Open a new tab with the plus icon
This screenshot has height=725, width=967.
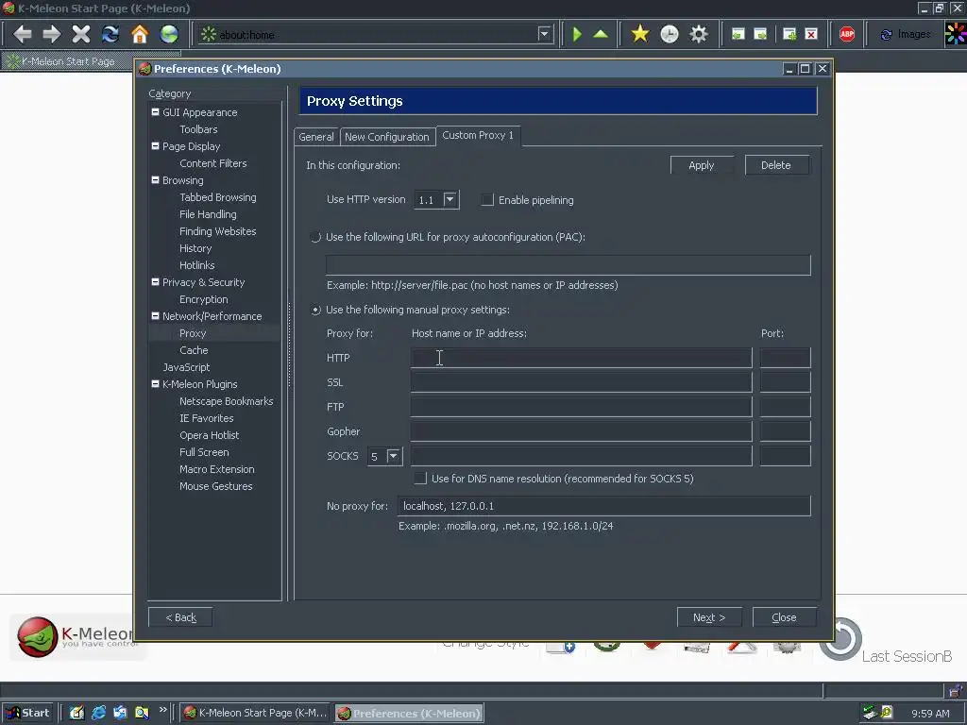pos(789,34)
